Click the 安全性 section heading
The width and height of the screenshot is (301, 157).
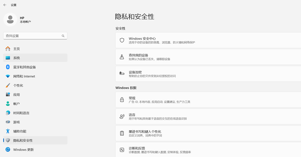pyautogui.click(x=120, y=28)
